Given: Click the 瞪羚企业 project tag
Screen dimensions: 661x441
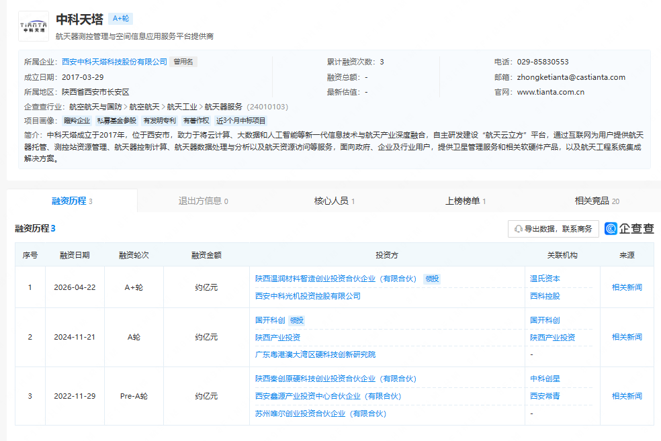Looking at the screenshot, I should (x=77, y=121).
